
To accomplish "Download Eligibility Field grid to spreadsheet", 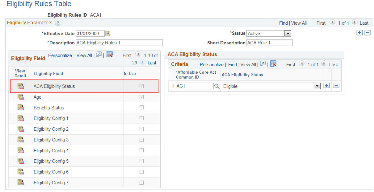I will point(110,55).
